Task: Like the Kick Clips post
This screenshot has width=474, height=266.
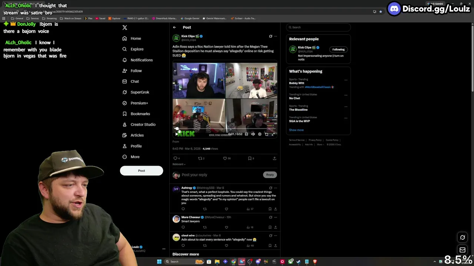Action: tap(225, 158)
